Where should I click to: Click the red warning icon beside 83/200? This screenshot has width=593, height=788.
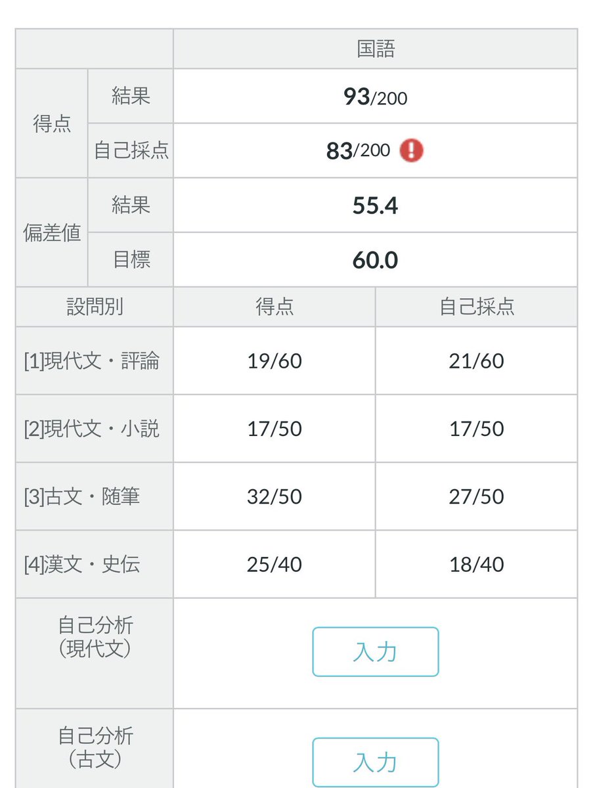point(411,150)
